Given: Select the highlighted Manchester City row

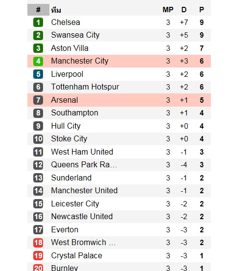Looking at the screenshot, I should 119,61.
